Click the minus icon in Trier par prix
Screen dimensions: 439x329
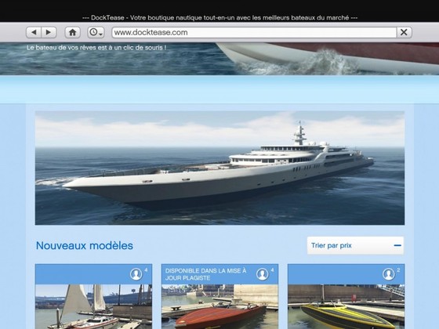click(397, 245)
